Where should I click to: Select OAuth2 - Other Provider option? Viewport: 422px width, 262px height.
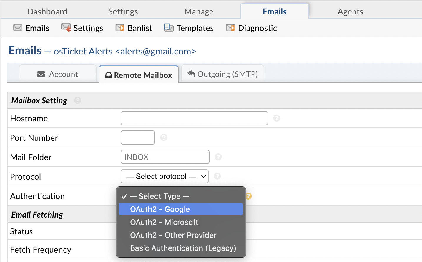(x=173, y=235)
